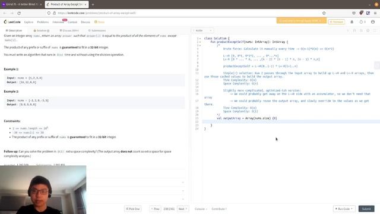Toggle editor fullscreen icon
Image resolution: width=380 pixels, height=214 pixels.
click(x=375, y=30)
